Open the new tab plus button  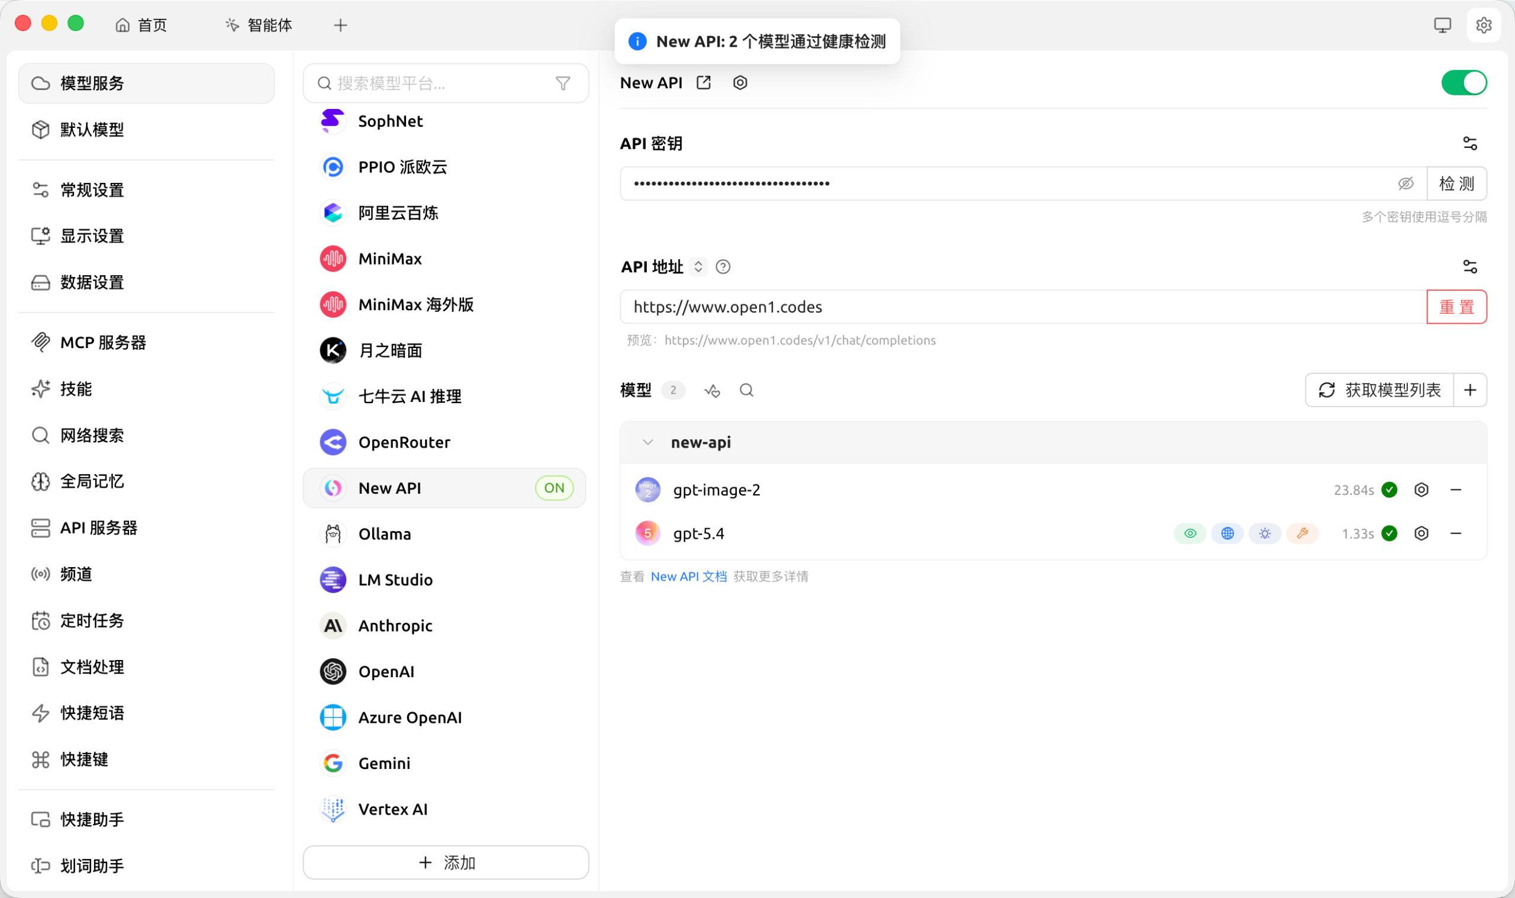tap(340, 25)
